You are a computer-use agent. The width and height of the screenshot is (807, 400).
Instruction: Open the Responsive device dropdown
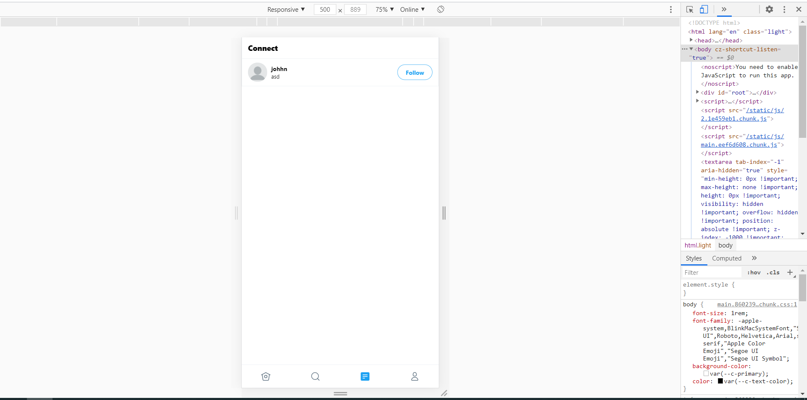pyautogui.click(x=286, y=9)
